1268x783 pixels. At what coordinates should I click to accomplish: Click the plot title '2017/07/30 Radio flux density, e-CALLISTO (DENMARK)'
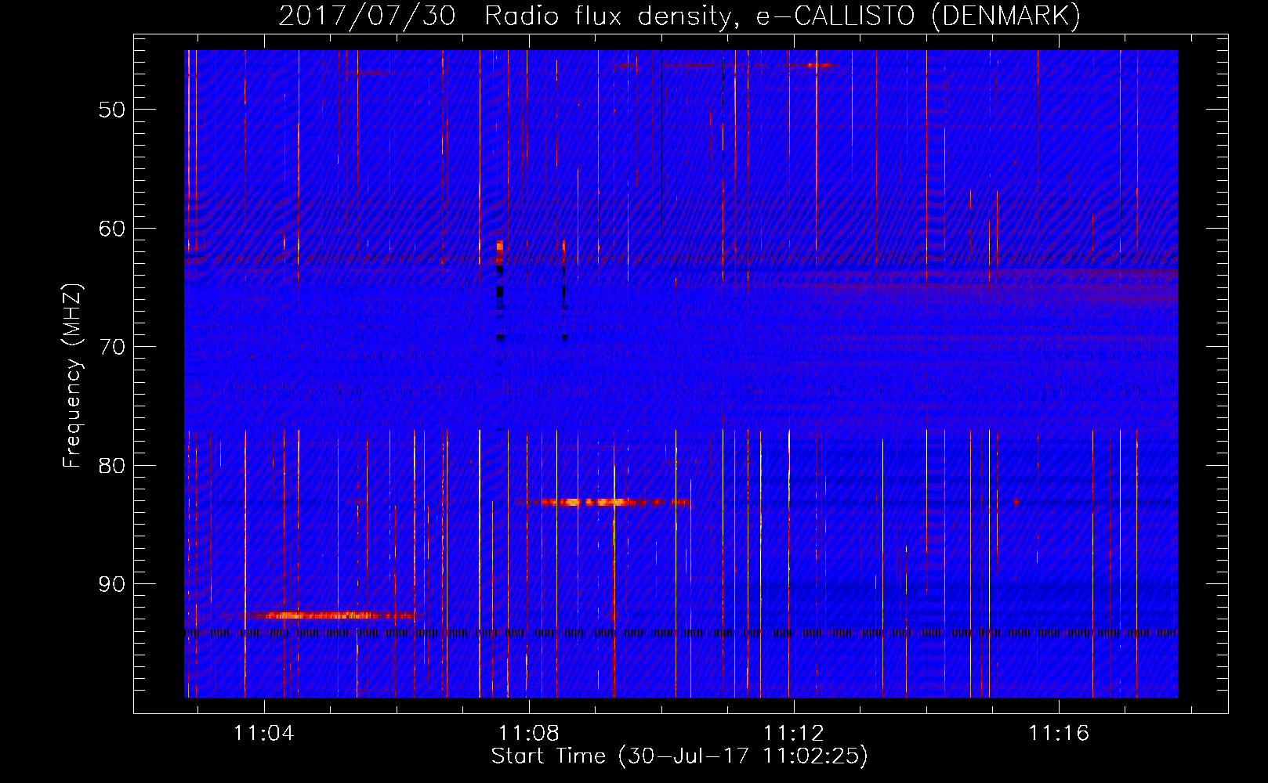click(x=679, y=16)
